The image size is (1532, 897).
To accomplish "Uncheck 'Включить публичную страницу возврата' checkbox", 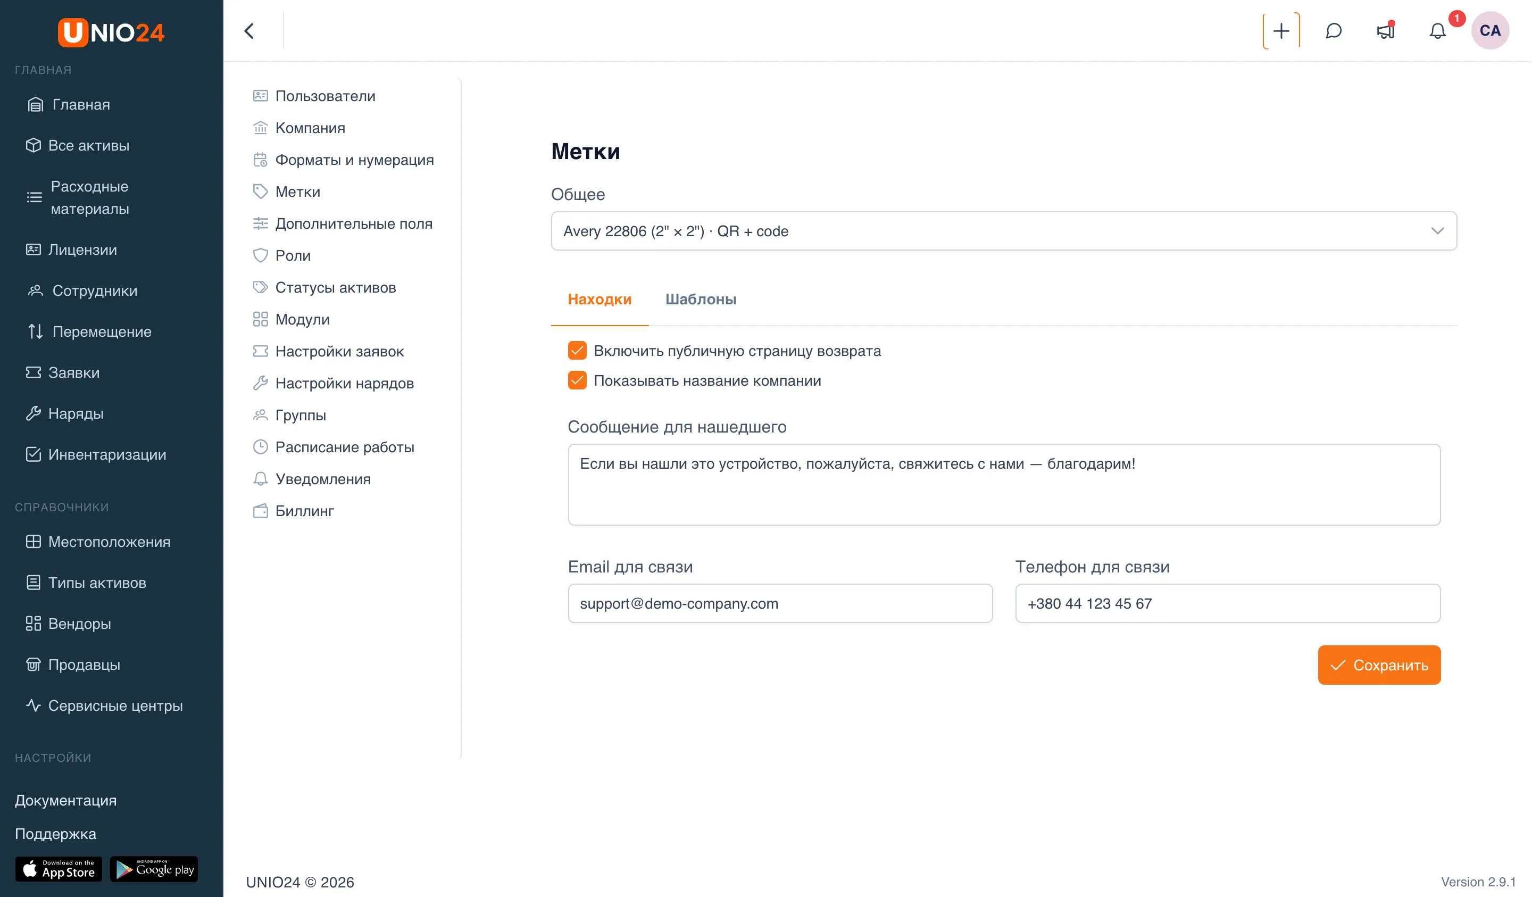I will 577,351.
